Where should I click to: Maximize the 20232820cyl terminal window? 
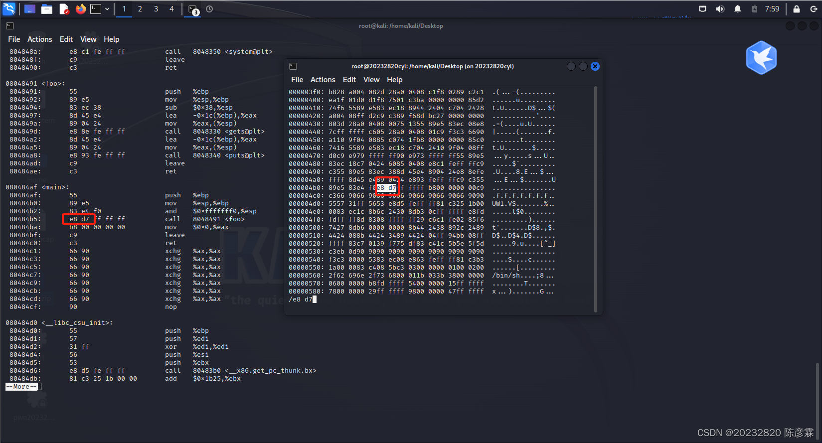[x=583, y=66]
